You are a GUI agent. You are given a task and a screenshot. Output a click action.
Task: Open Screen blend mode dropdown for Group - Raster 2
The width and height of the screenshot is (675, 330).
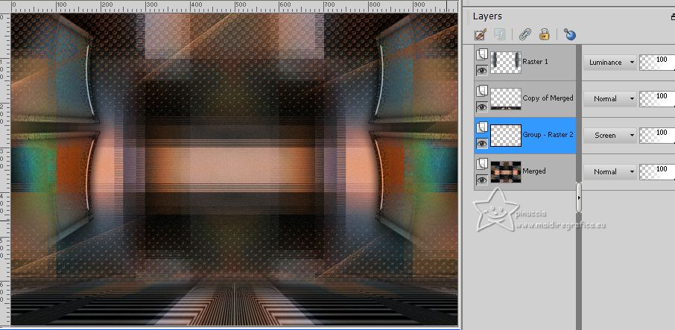(x=610, y=136)
